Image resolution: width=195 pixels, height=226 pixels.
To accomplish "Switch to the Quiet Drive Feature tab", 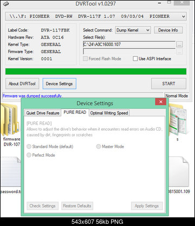I will coord(43,113).
